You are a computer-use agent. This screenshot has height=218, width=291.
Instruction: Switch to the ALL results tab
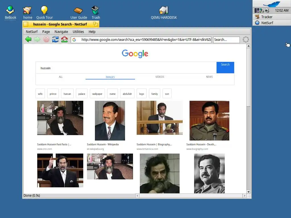(61, 77)
